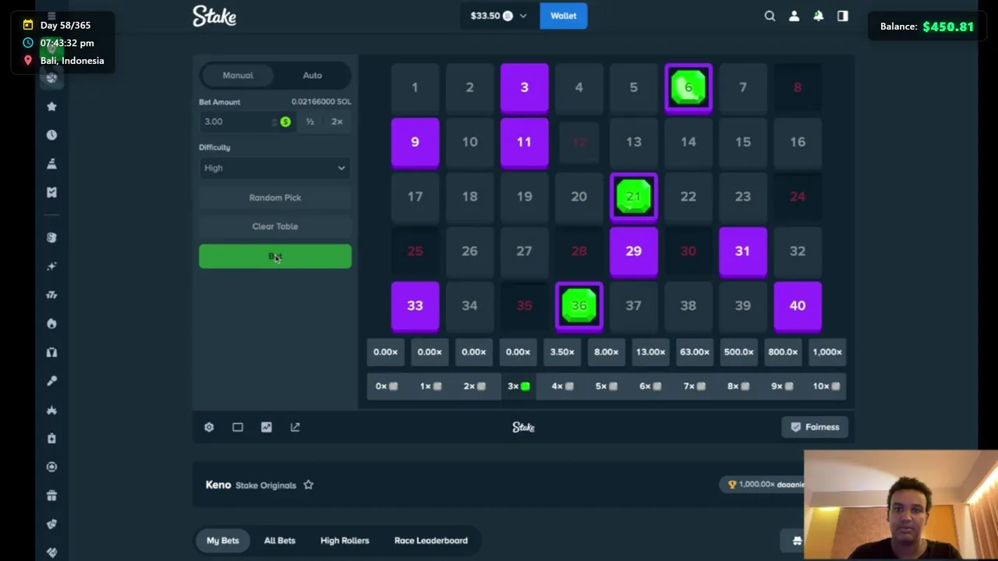Image resolution: width=998 pixels, height=561 pixels.
Task: Open Stake Originals sidebar icon below the divider
Action: pyautogui.click(x=51, y=238)
